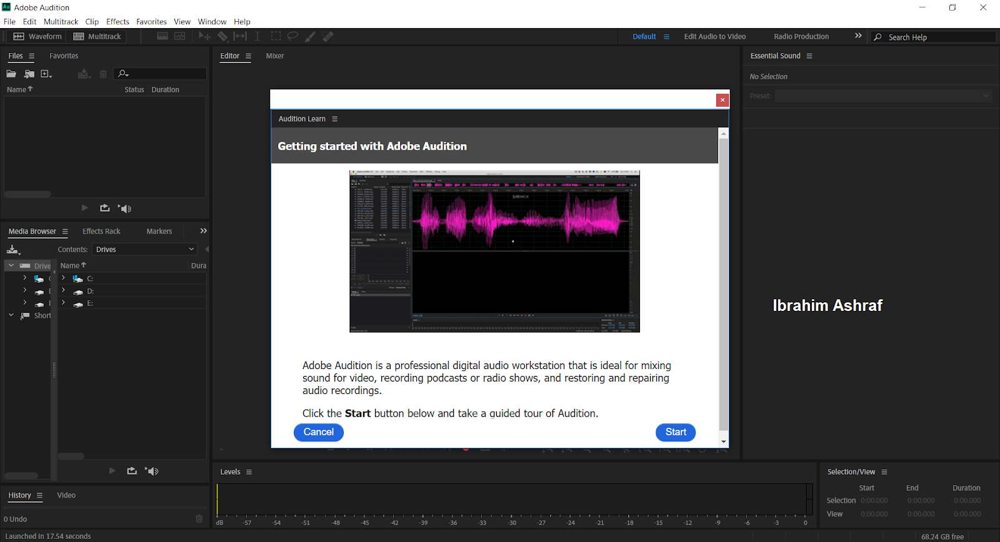
Task: Show hidden panel tabs next to Markers
Action: (203, 230)
